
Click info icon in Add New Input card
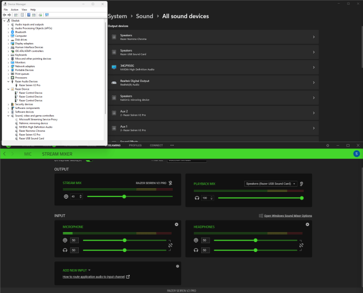coord(177,266)
